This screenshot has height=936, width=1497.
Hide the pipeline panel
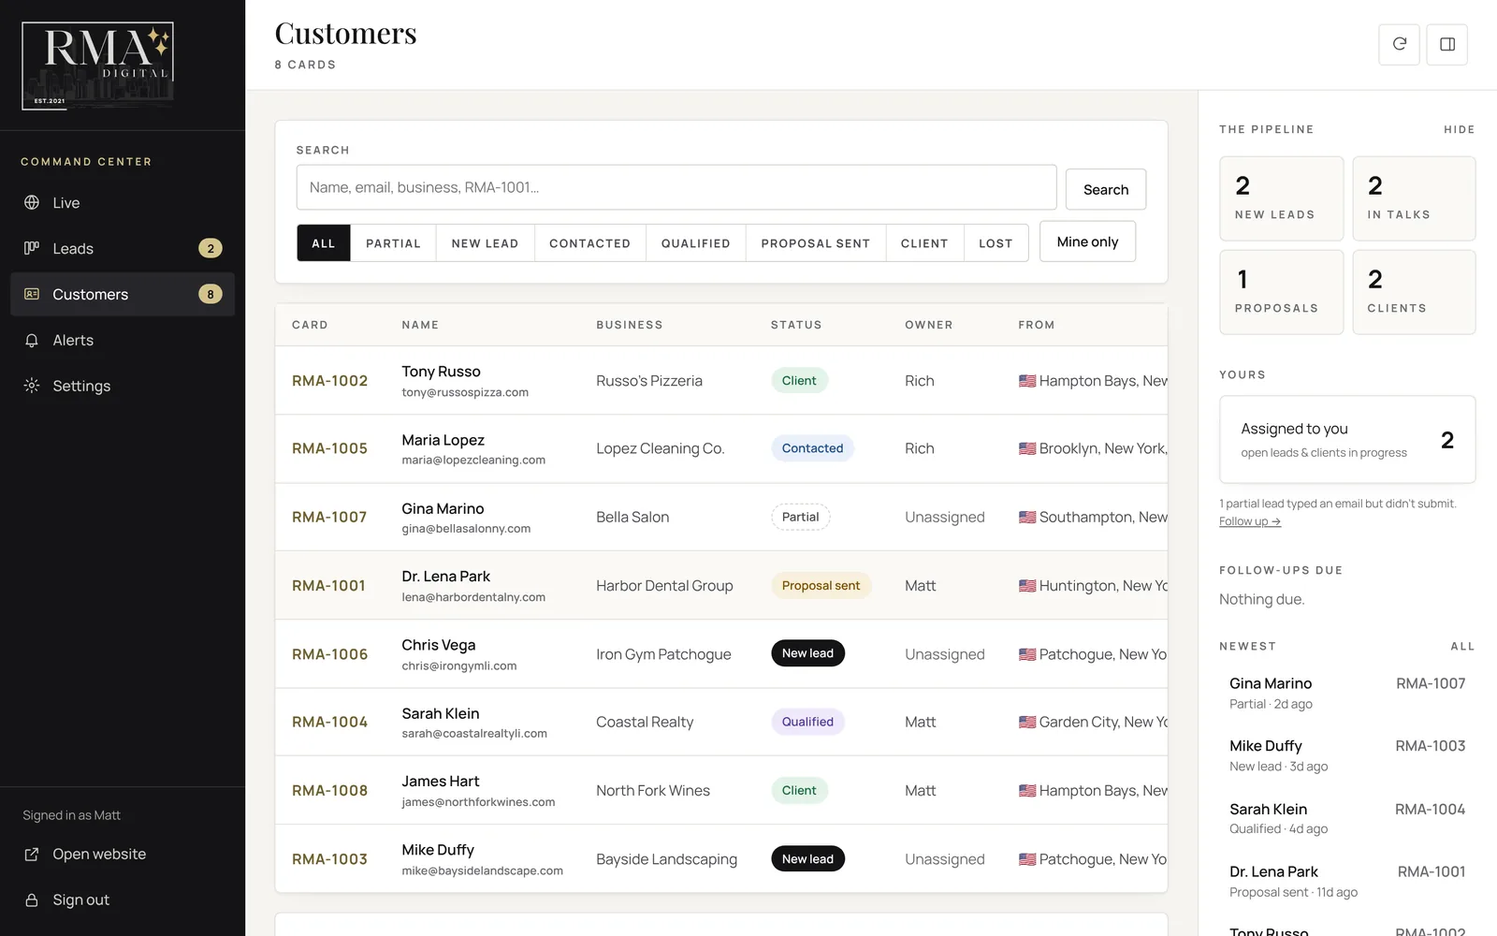(1459, 129)
